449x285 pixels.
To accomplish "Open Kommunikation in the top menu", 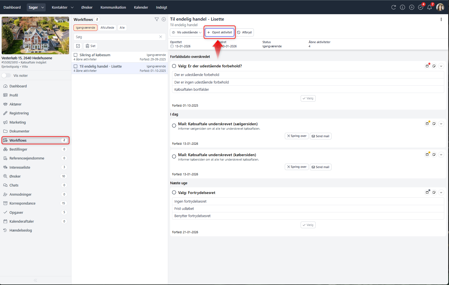I will click(113, 8).
